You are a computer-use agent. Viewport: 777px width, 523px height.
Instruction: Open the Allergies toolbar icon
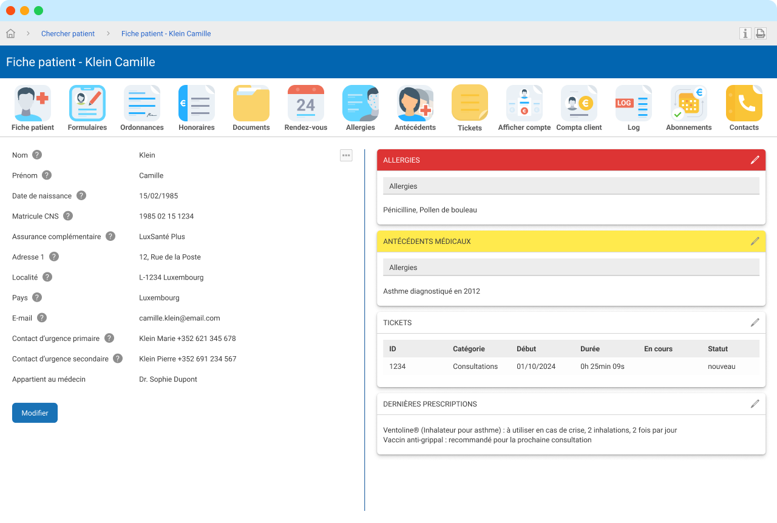point(361,103)
